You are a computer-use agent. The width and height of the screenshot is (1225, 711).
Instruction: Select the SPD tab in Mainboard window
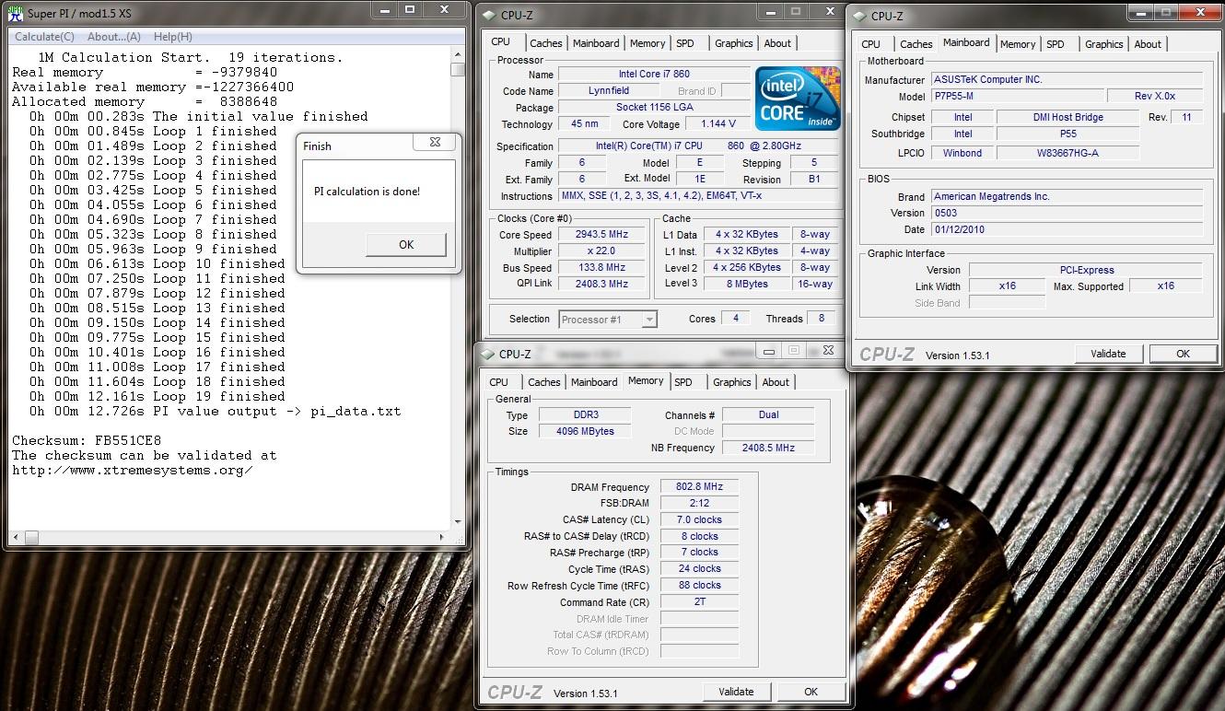[1056, 44]
